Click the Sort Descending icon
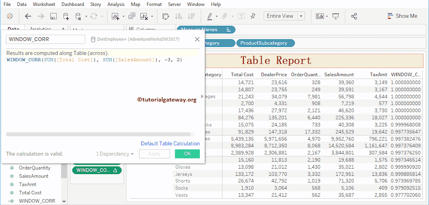This screenshot has height=205, width=429. 191,16
